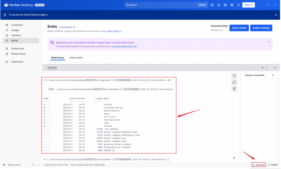
Task: Close the Windows PowerShell session
Action: 273,75
